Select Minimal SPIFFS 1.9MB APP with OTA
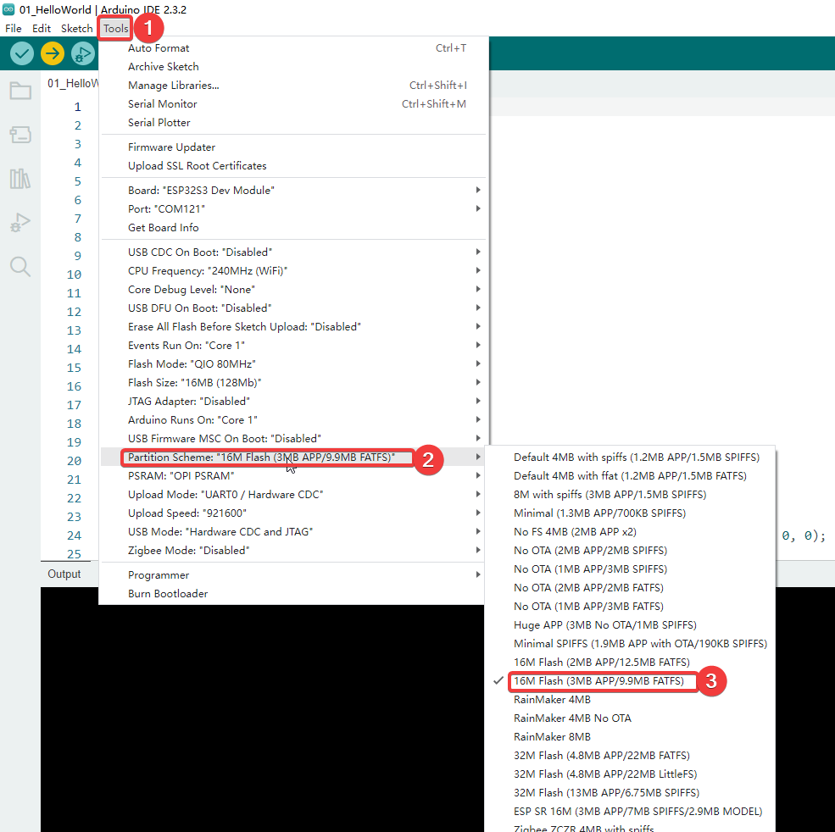 click(630, 643)
